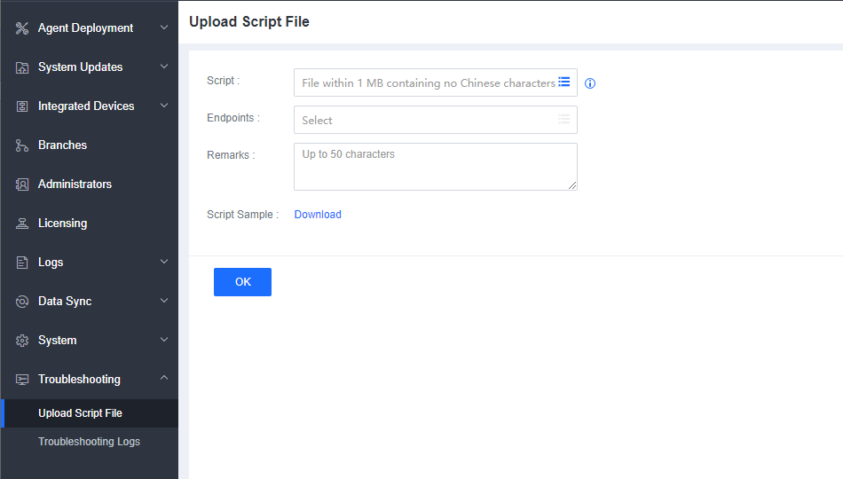
Task: Click the list icon in Script field
Action: [564, 82]
